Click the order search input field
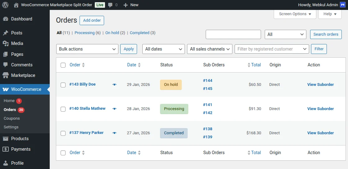Viewport: 348px width, 169px height. 233,34
